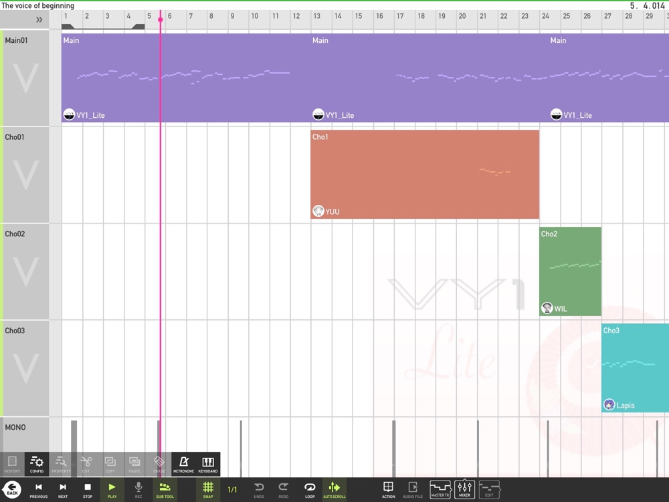Open the MASTER TR view
This screenshot has width=669, height=502.
tap(440, 489)
